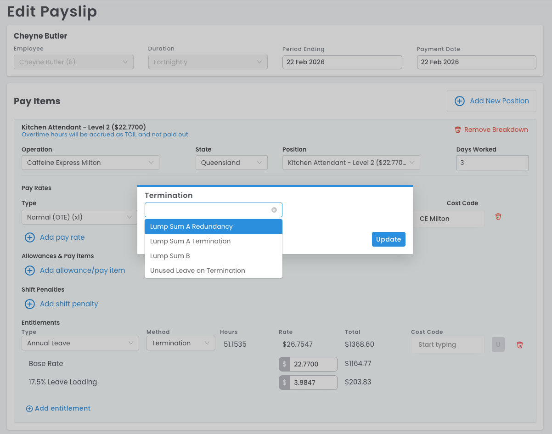
Task: Click the plus icon for Add allowance/pay item
Action: pos(30,271)
